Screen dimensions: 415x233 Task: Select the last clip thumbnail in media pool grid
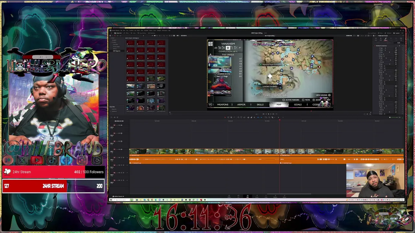(x=161, y=107)
